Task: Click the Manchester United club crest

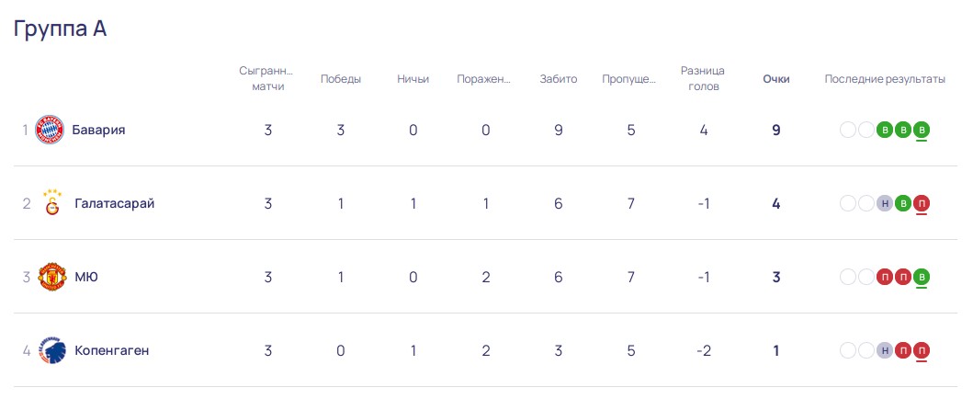Action: [52, 277]
